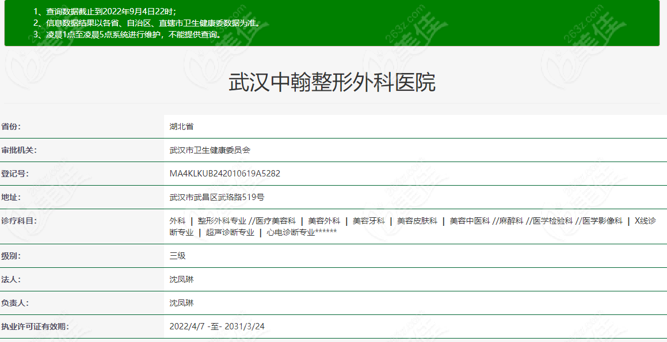This screenshot has height=342, width=667.
Task: Click 美容外科 in the departments list
Action: [324, 221]
